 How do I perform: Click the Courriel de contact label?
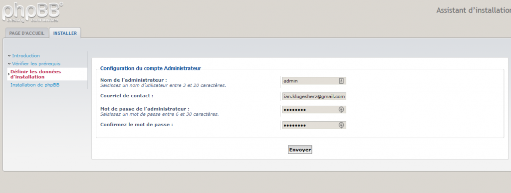coord(127,96)
